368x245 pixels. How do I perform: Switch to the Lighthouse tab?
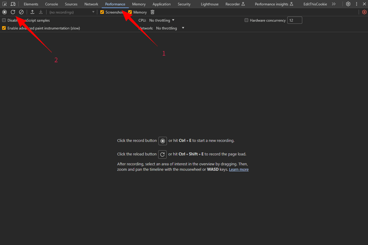[x=209, y=4]
